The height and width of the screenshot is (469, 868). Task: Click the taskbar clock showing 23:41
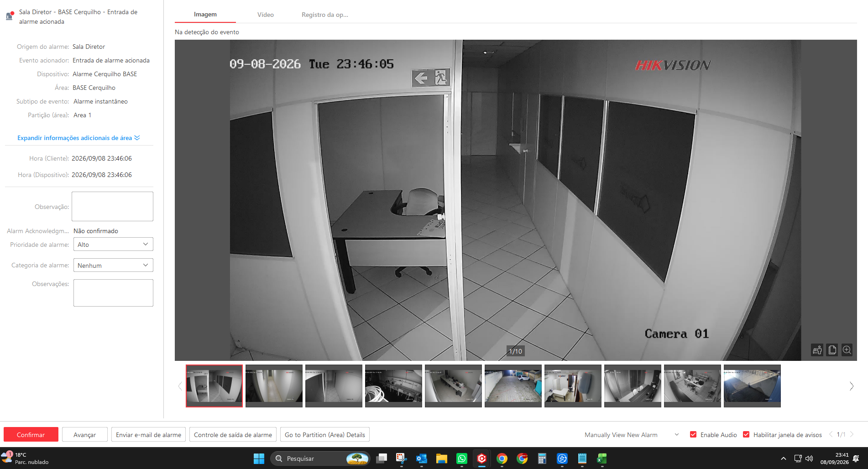tap(834, 459)
